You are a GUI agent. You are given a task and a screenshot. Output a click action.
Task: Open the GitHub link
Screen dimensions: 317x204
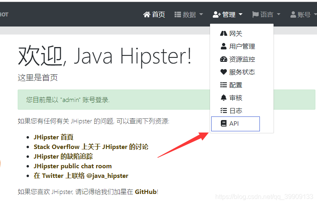tap(146, 192)
